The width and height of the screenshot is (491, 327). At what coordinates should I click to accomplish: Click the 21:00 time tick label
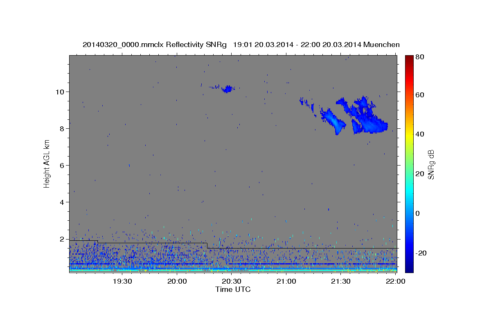tap(286, 281)
